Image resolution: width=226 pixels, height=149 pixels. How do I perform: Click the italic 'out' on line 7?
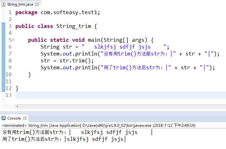67,54
